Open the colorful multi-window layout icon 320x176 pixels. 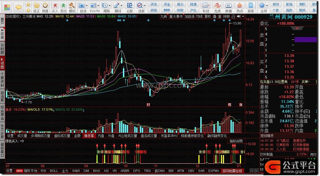point(7,7)
